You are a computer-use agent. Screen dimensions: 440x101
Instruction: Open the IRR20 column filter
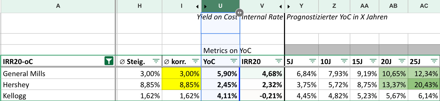point(278,61)
